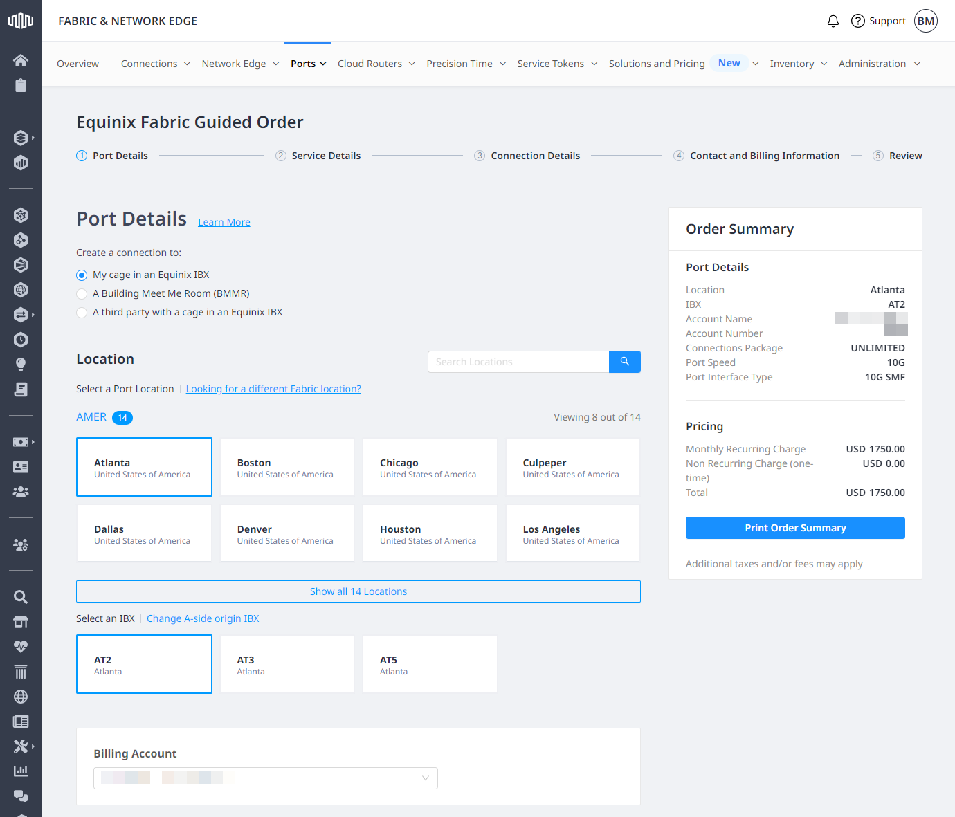Focus the Search Locations input field
The image size is (955, 817).
click(x=518, y=362)
